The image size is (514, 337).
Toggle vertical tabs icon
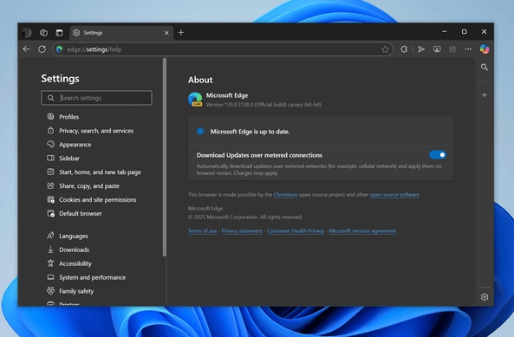pyautogui.click(x=59, y=33)
